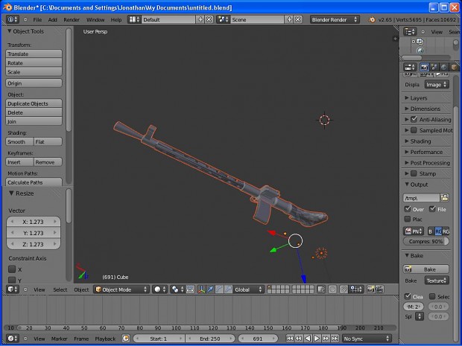This screenshot has height=346, width=462.
Task: Open the File menu
Action: click(37, 19)
